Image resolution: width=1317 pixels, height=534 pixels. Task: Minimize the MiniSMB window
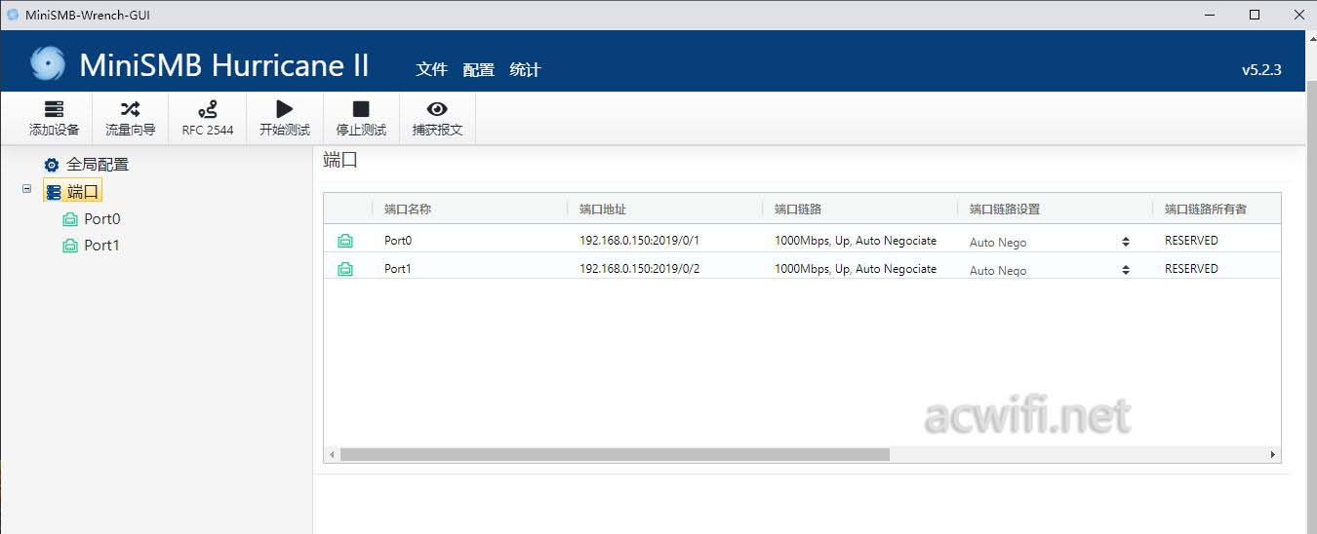tap(1211, 15)
